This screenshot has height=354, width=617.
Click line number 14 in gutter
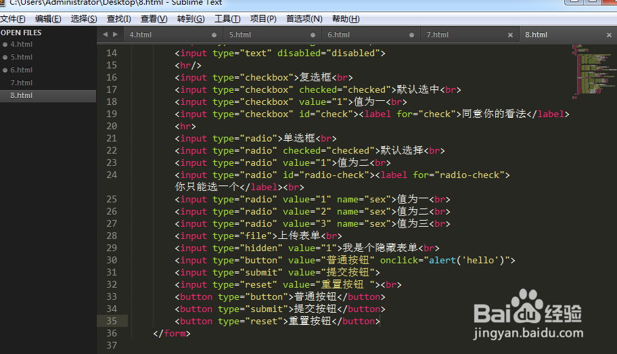click(x=112, y=53)
